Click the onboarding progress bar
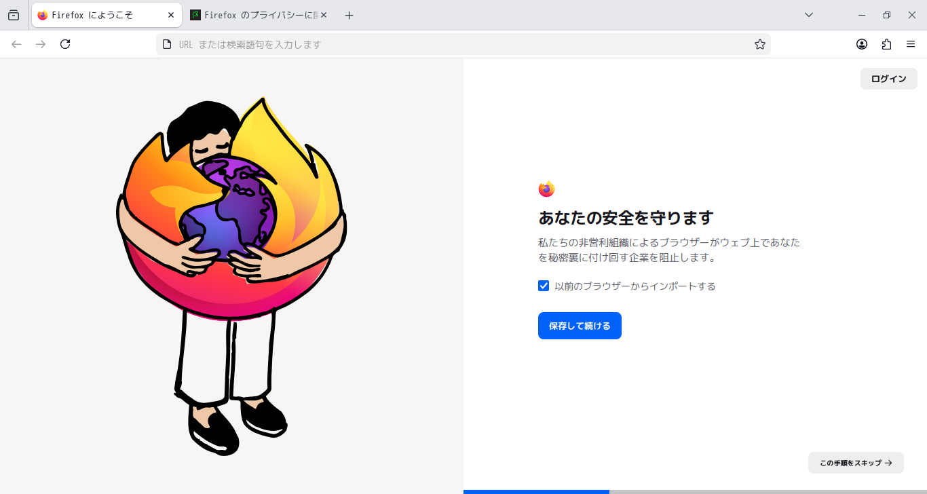This screenshot has width=927, height=494. (x=695, y=492)
